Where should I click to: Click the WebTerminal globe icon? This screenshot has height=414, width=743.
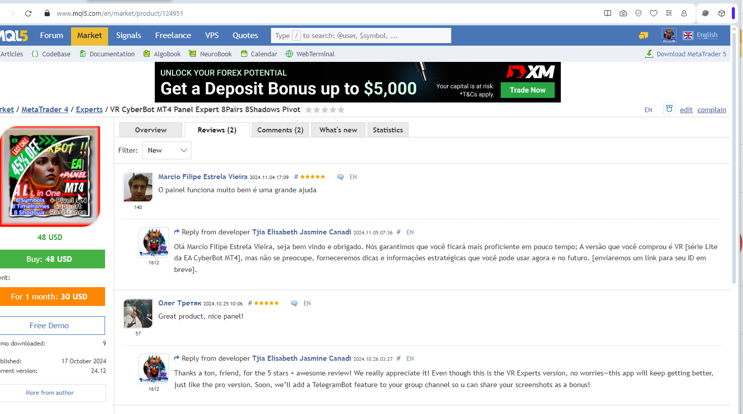click(289, 54)
